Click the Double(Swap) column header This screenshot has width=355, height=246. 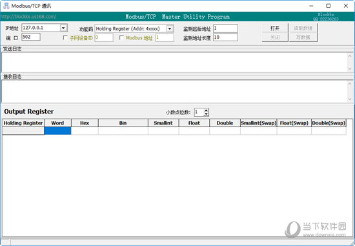(x=329, y=123)
